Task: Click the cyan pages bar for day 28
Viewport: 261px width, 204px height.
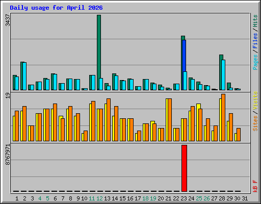Action: tap(223, 75)
